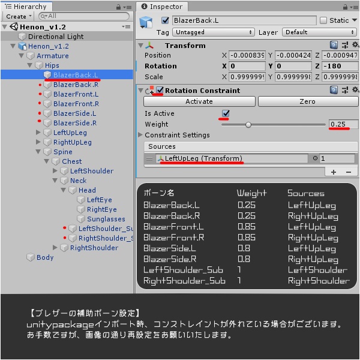Click the cube icon beside LeftEye
360x360 pixels.
coord(81,200)
